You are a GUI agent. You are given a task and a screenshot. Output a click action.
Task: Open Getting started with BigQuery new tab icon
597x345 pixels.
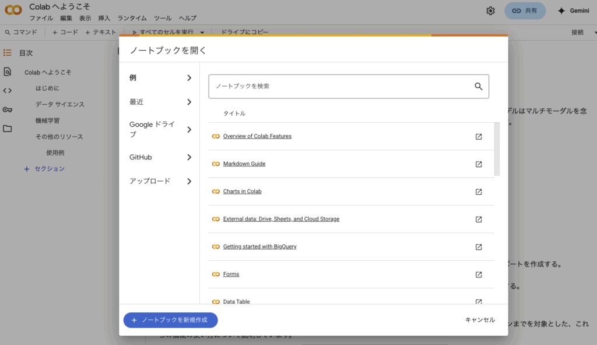click(479, 247)
